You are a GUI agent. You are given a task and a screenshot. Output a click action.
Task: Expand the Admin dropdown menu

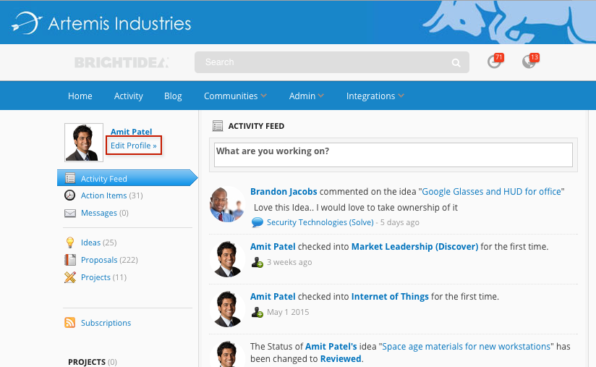[307, 96]
